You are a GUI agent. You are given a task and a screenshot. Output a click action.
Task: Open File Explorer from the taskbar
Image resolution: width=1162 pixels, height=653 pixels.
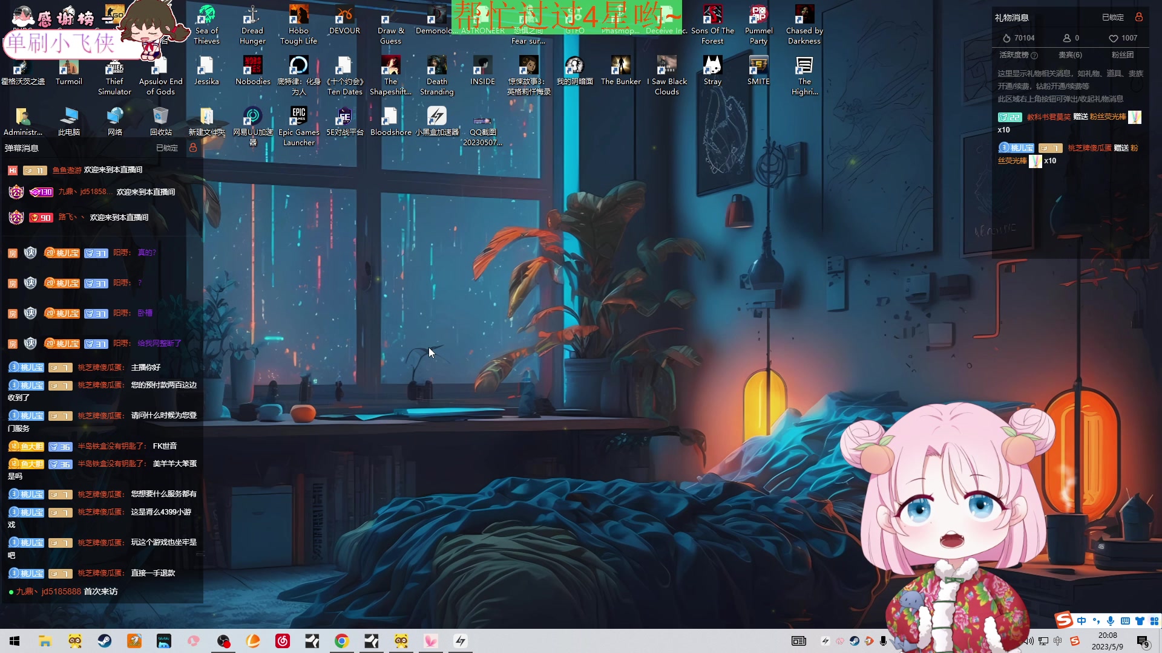(x=45, y=641)
